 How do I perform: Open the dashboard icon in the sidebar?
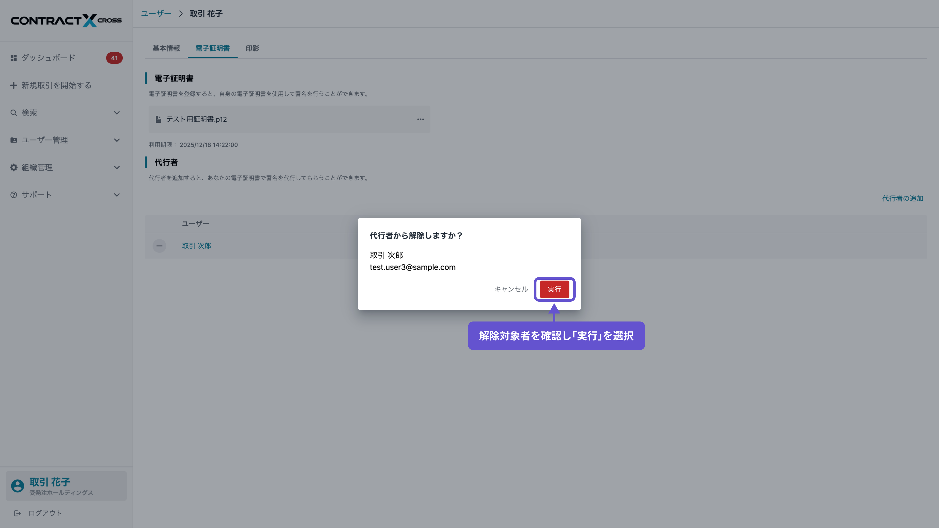[13, 57]
